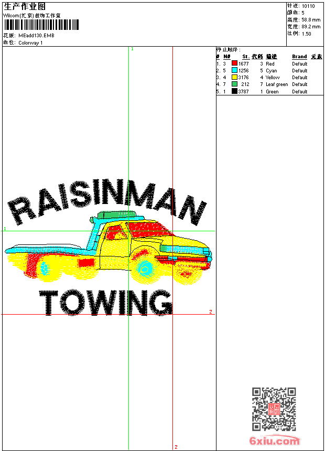325x451 pixels.
Task: Click the QR code near the bottom right
Action: [x=274, y=409]
